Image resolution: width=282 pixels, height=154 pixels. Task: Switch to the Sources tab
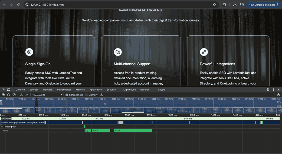click(34, 90)
